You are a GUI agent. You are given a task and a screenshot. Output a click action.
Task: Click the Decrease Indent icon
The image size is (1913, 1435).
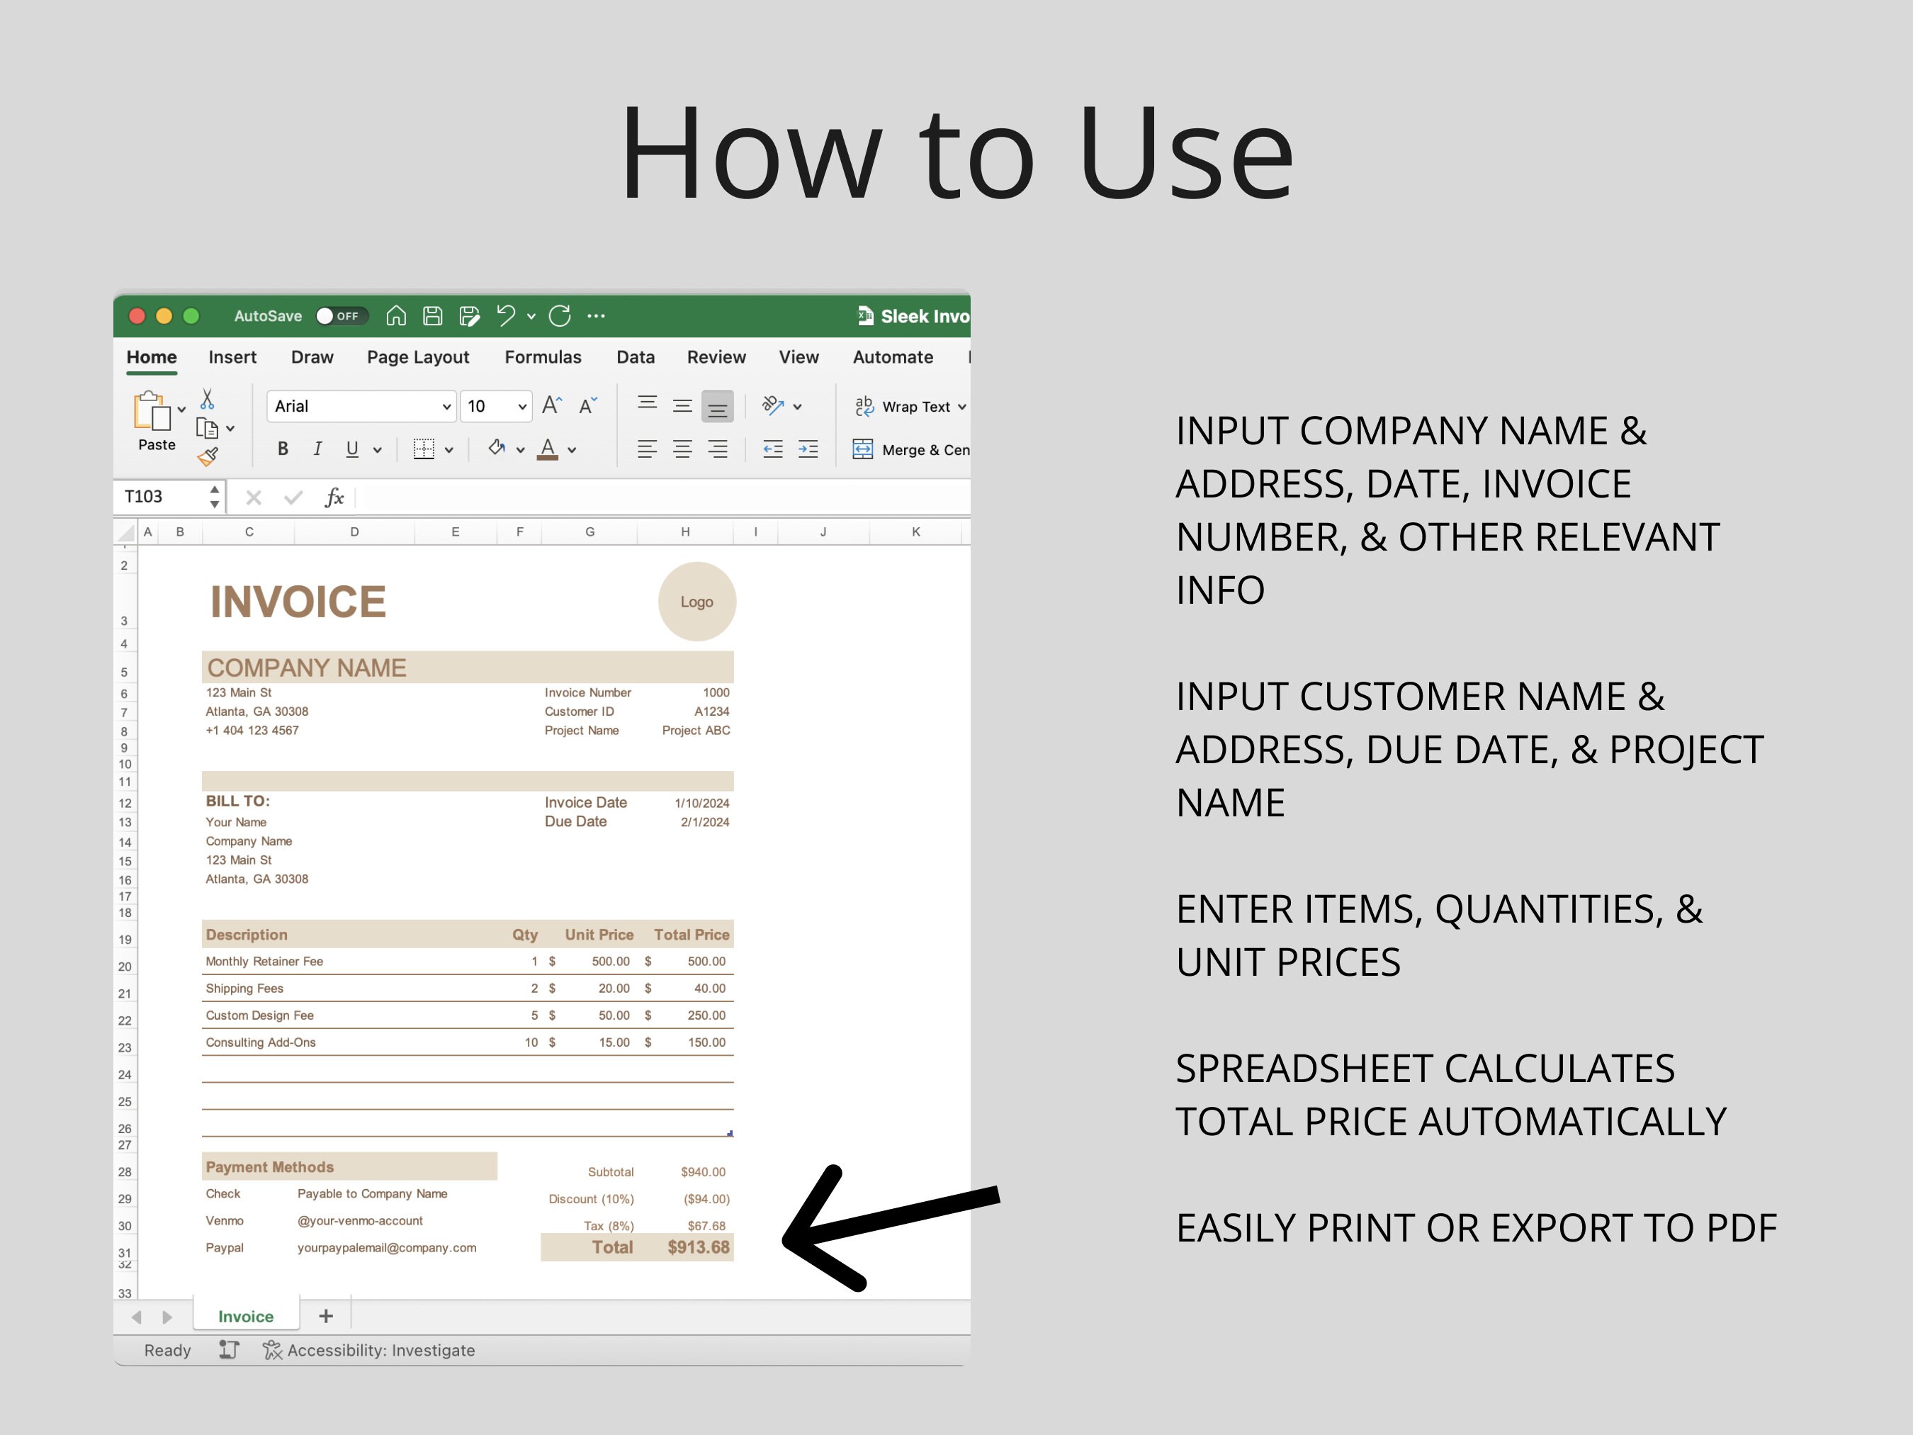pos(772,449)
